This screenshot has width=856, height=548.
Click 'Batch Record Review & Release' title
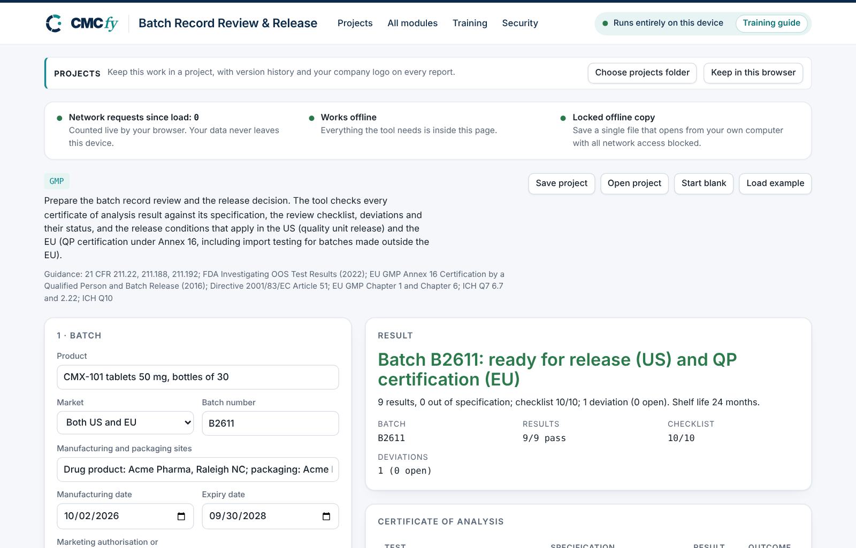(x=228, y=23)
